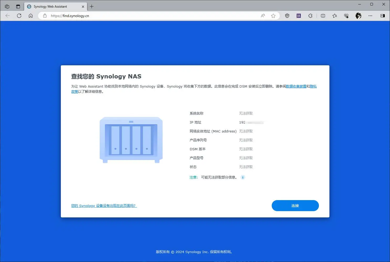Click the 版权所有 2024 Synology footer text
Viewport: 390px width, 262px height.
195,252
